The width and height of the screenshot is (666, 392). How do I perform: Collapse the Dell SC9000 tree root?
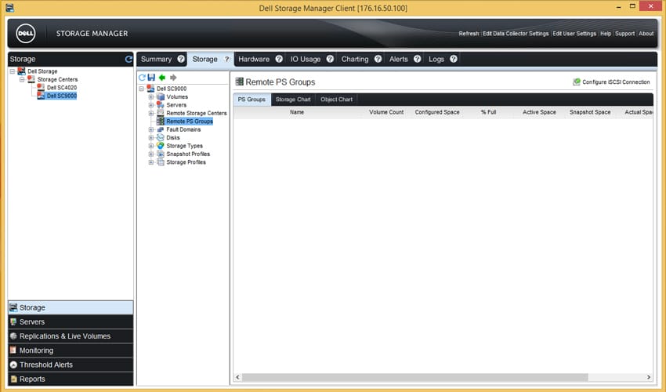tap(142, 89)
